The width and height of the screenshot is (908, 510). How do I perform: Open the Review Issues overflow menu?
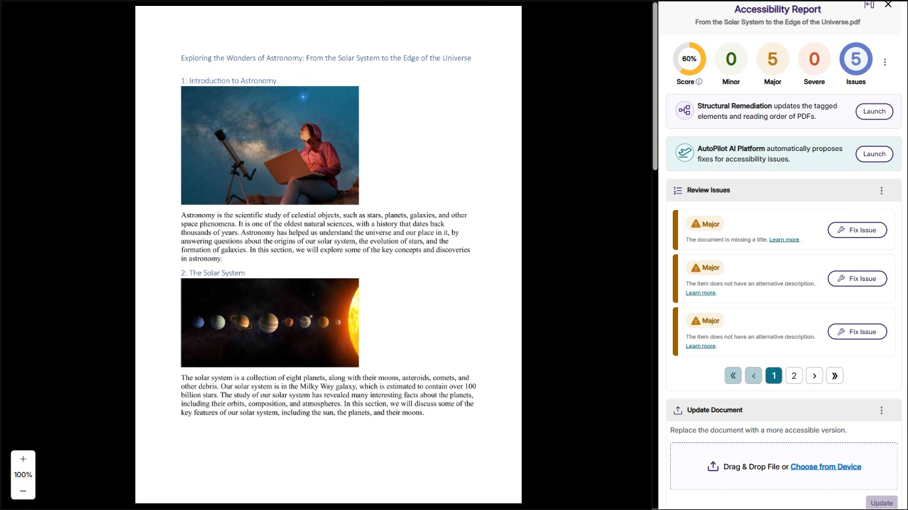click(882, 190)
